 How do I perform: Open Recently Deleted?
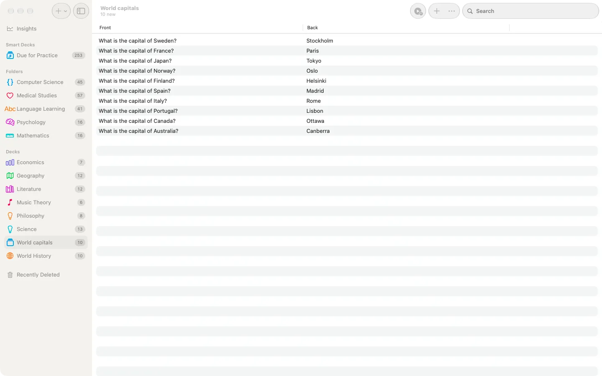click(x=46, y=275)
